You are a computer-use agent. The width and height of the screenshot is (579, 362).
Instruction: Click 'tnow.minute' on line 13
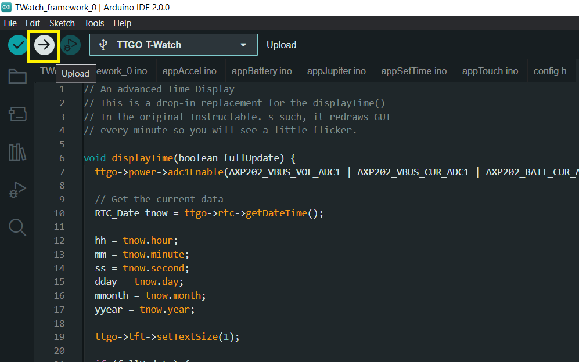pos(153,255)
